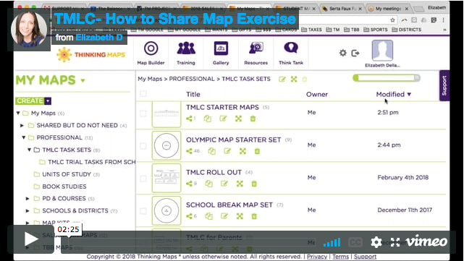The image size is (464, 261).
Task: Share the TMLC STARTER MAPS set
Action: [x=190, y=119]
